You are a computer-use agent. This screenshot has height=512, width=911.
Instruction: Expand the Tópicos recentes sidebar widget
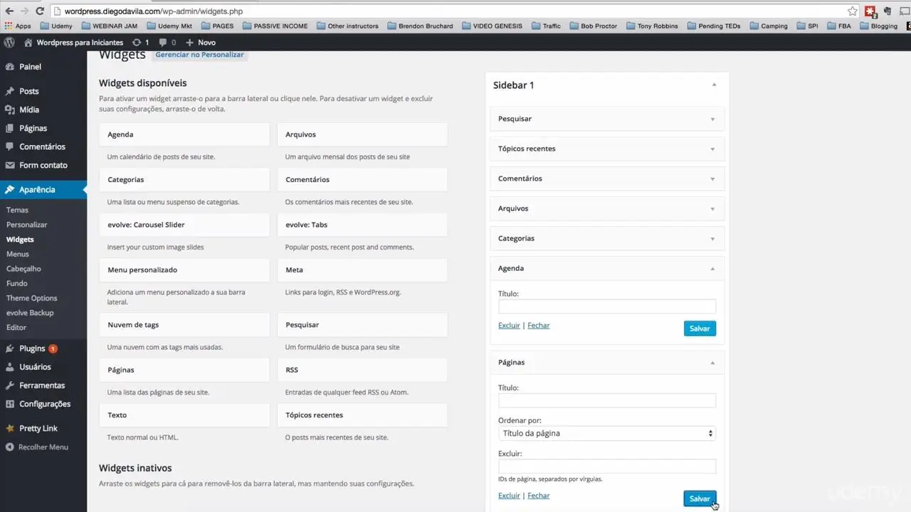(x=712, y=149)
